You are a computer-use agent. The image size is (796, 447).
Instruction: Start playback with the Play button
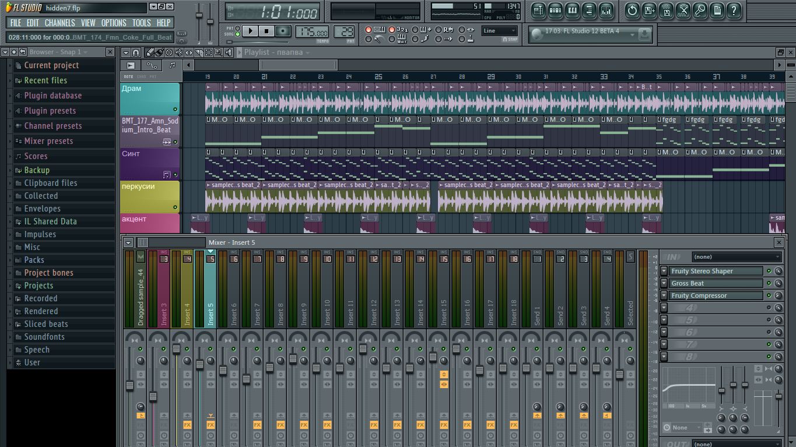[250, 31]
